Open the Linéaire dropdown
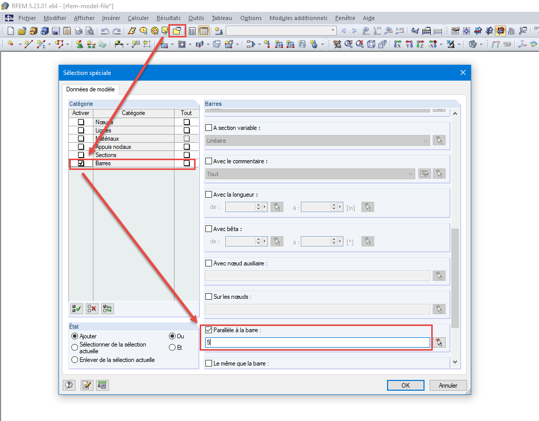Screen dimensions: 539x421 318,141
